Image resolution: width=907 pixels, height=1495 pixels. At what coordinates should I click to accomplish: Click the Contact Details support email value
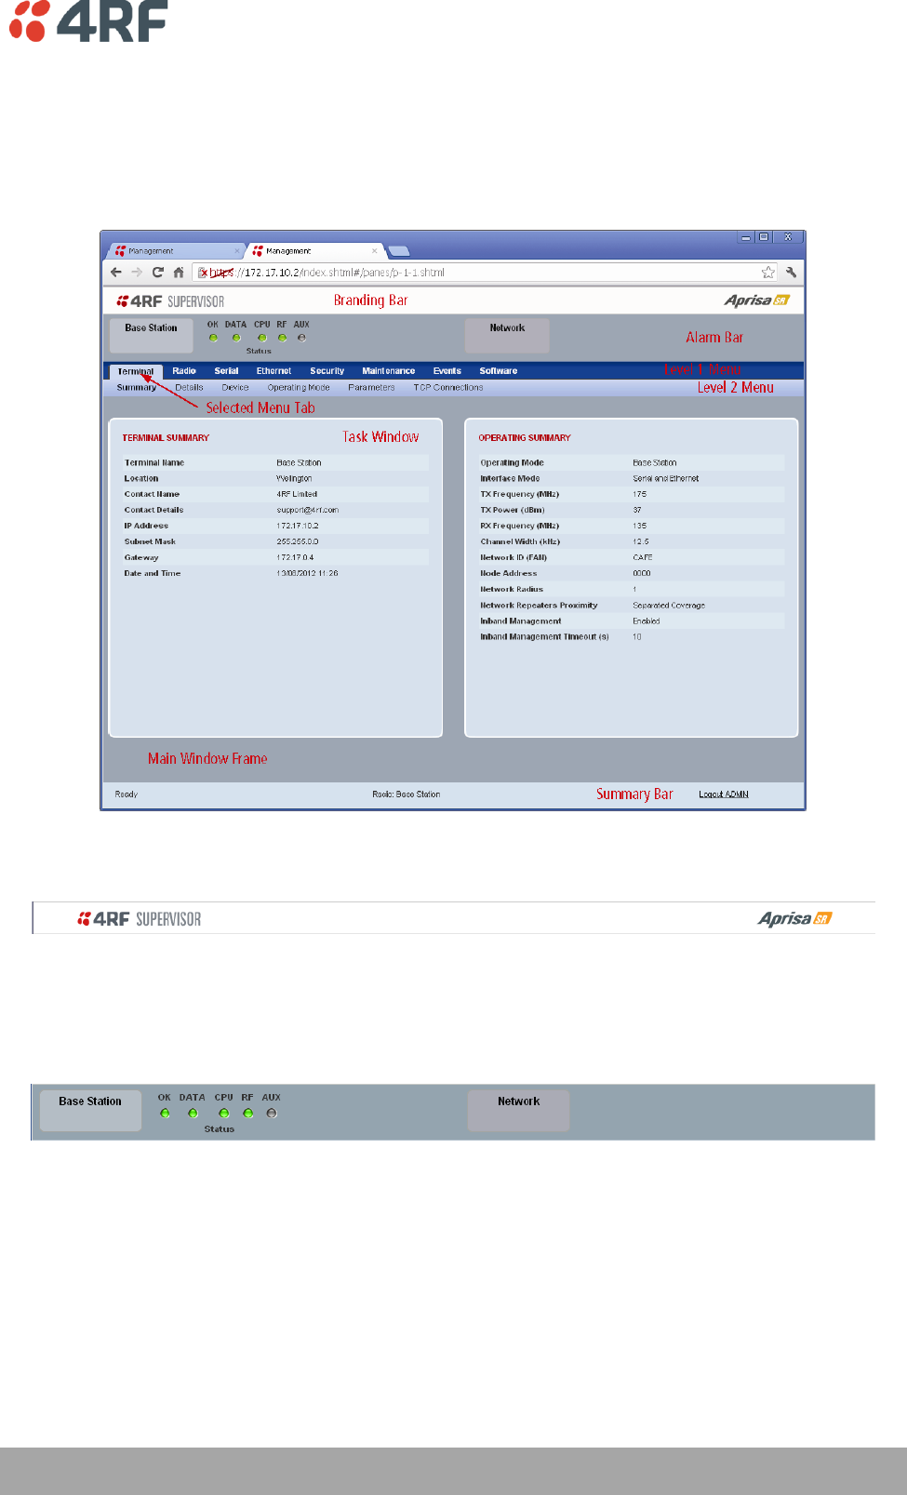click(307, 510)
